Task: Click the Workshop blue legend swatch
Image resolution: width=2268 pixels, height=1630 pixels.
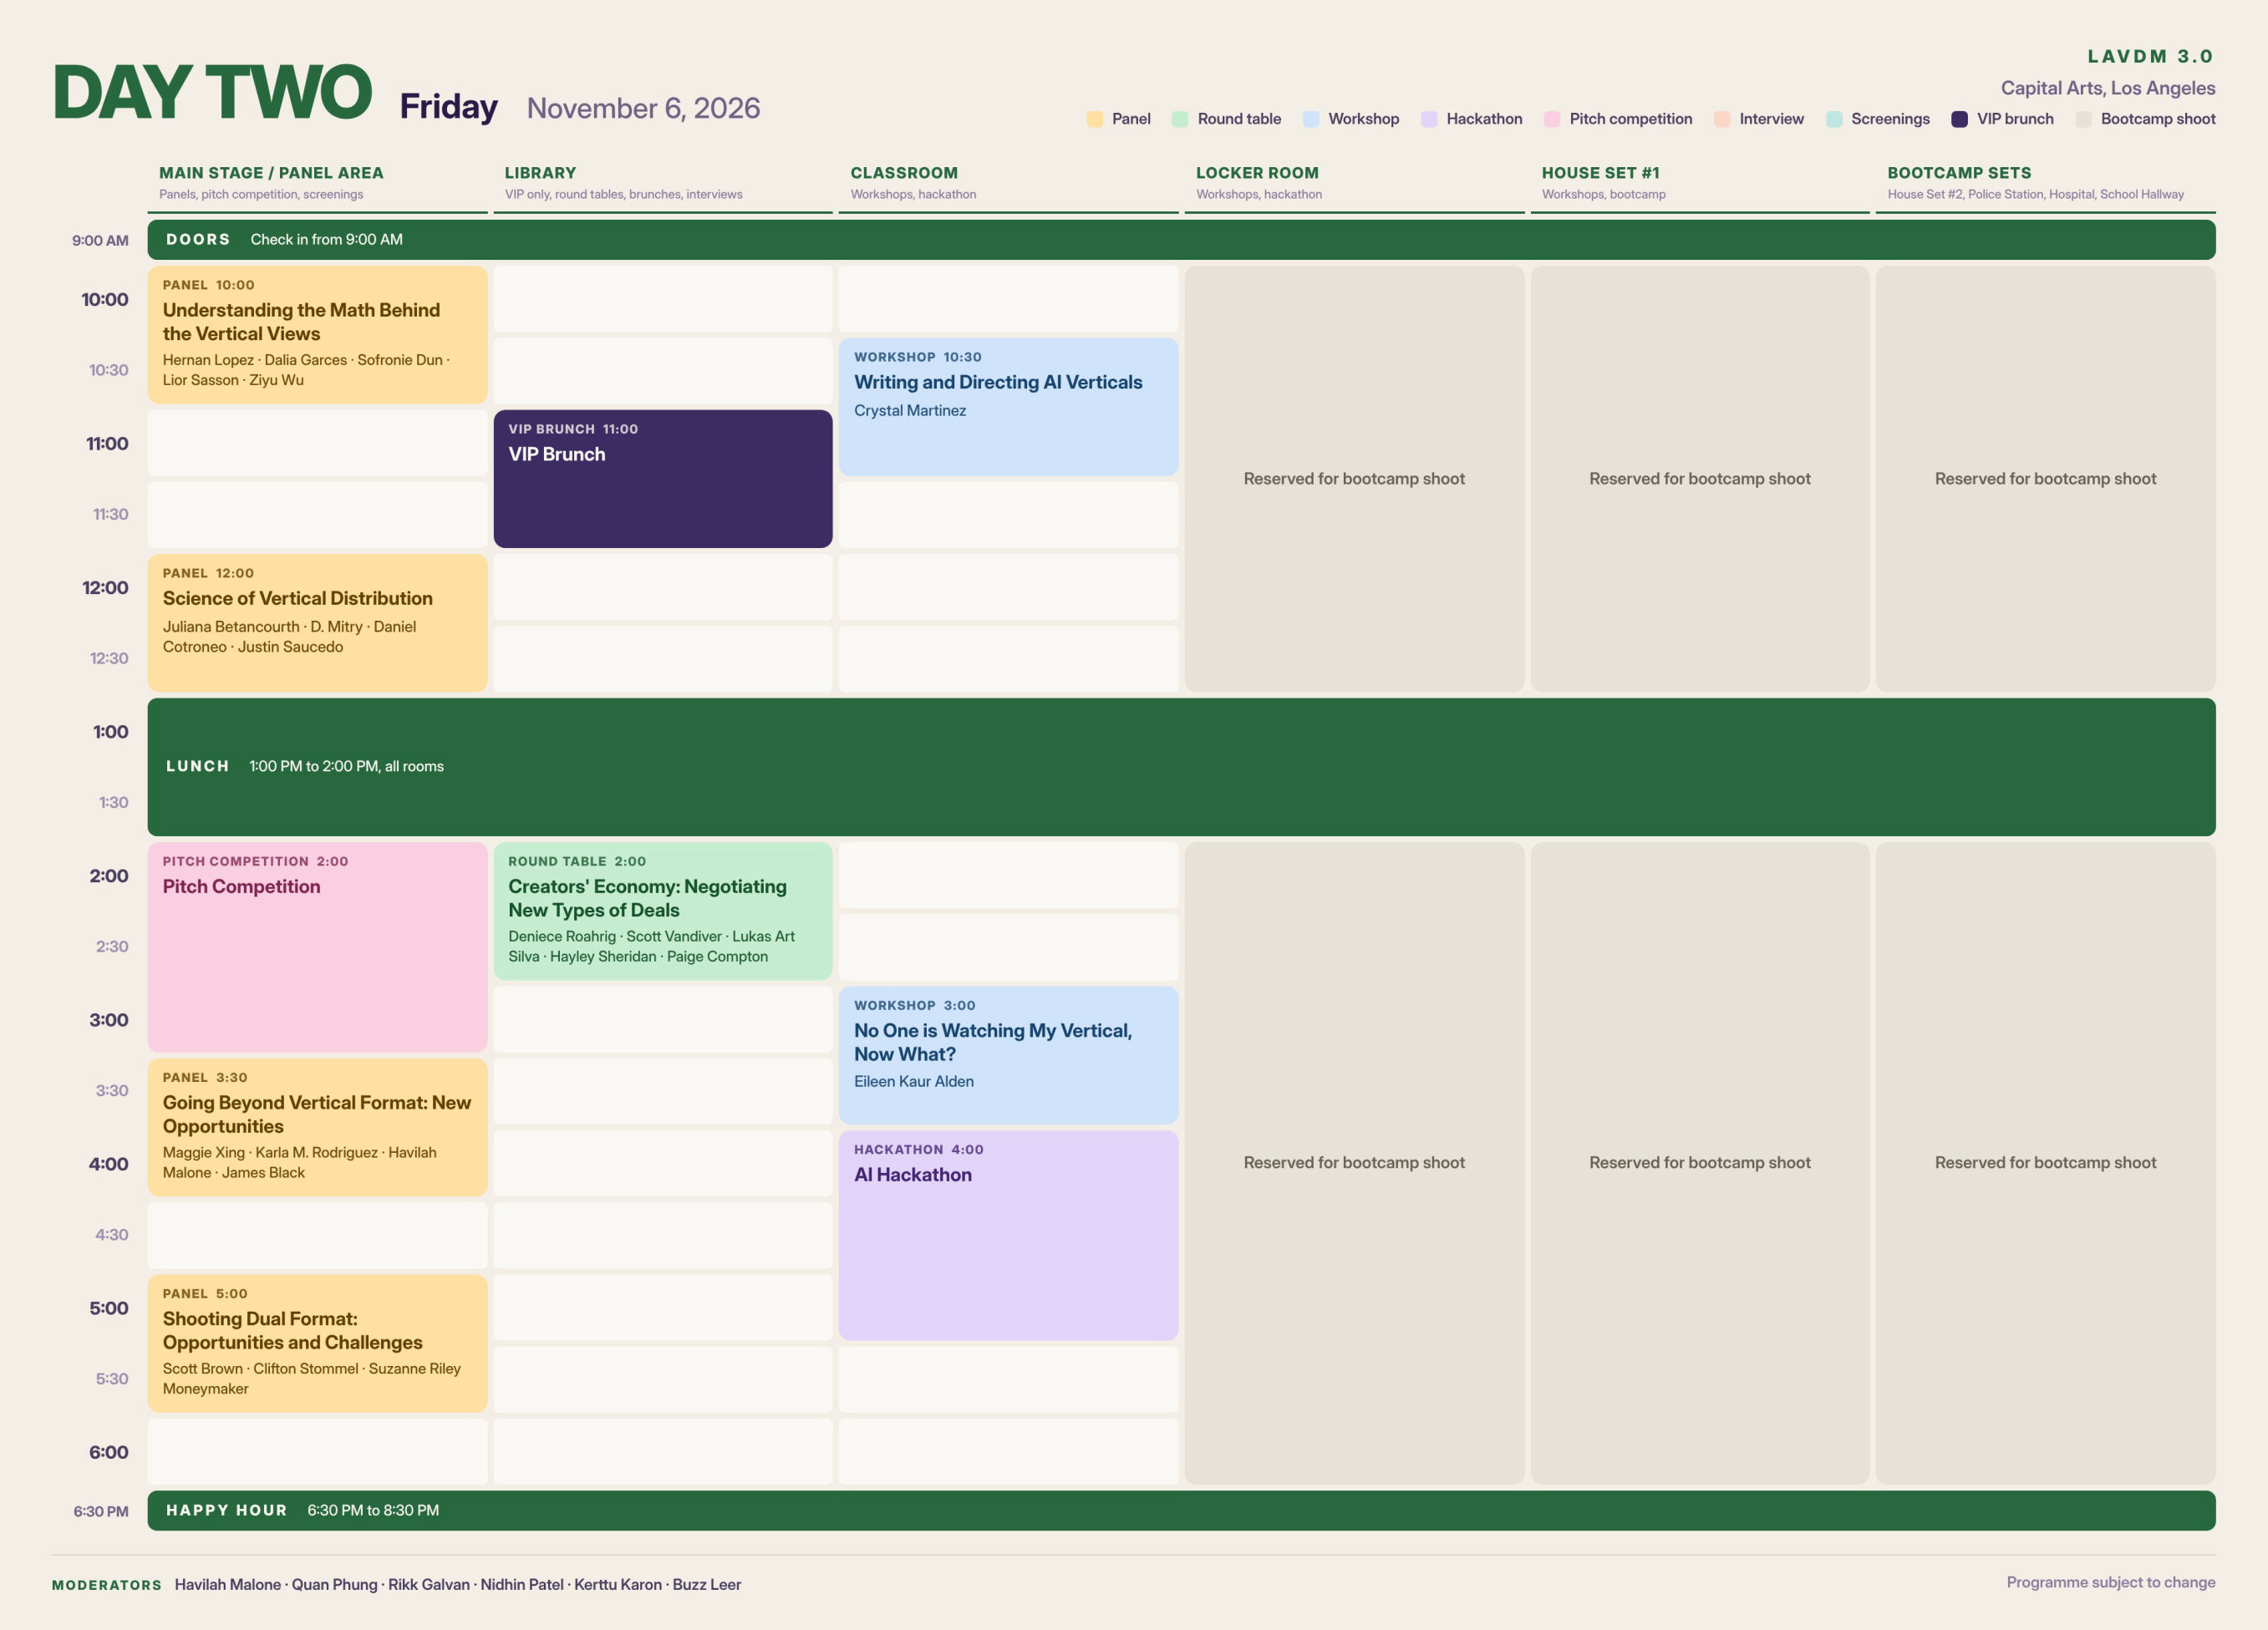Action: 1311,119
